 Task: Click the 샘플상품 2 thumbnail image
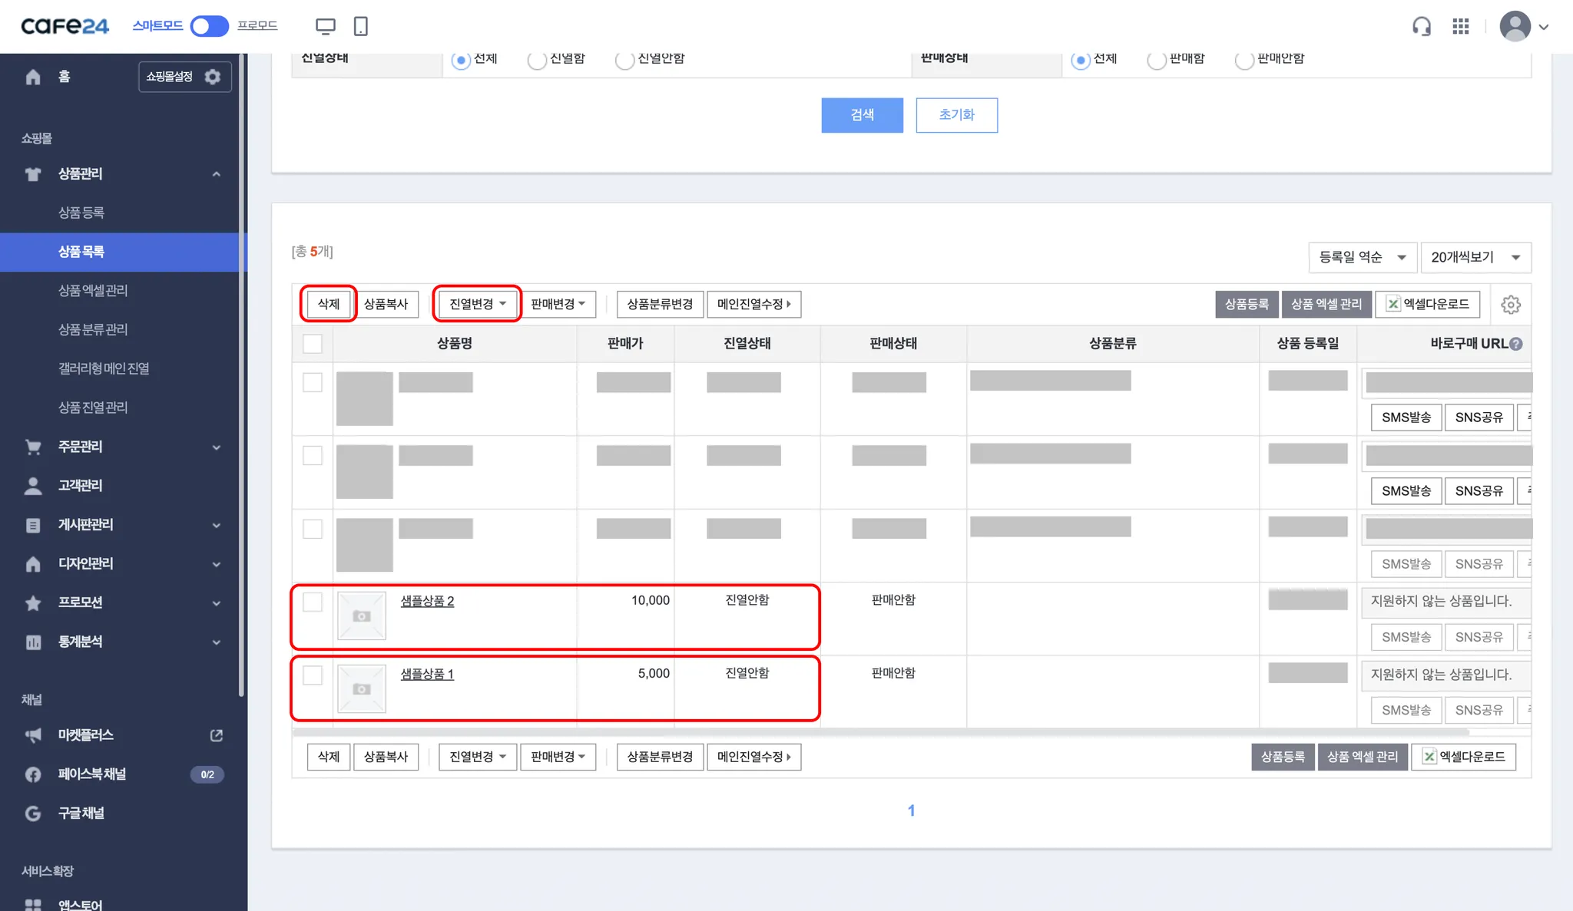coord(362,616)
